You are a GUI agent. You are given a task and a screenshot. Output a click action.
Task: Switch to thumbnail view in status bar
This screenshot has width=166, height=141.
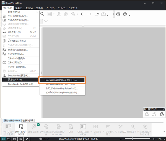[4, 139]
